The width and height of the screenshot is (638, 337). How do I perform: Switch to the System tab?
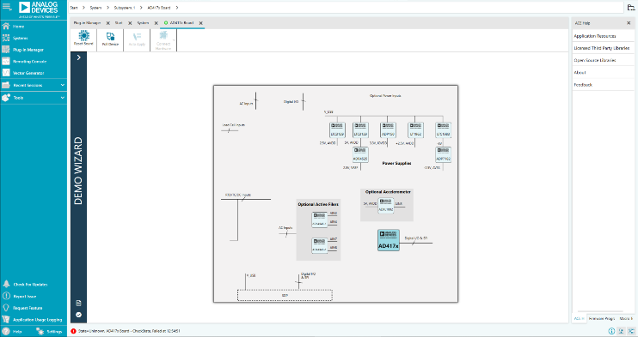click(x=143, y=23)
